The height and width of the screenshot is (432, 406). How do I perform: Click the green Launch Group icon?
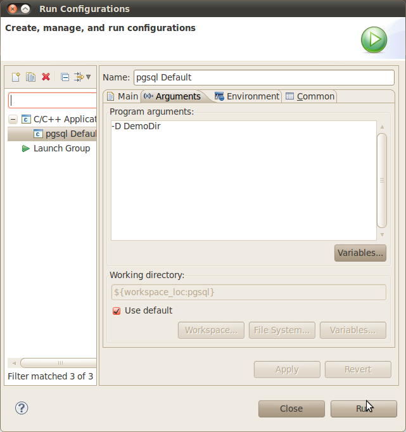click(x=25, y=148)
